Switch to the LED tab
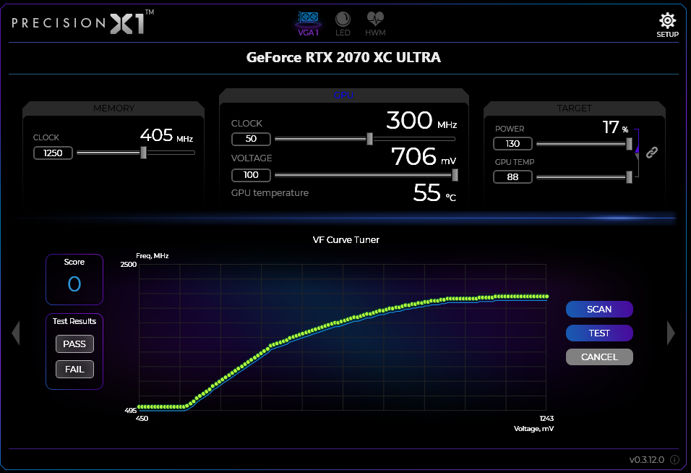Image resolution: width=691 pixels, height=473 pixels. [x=343, y=25]
